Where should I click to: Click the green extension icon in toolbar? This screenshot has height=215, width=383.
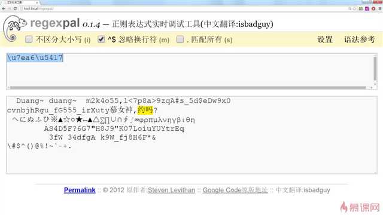(361, 8)
